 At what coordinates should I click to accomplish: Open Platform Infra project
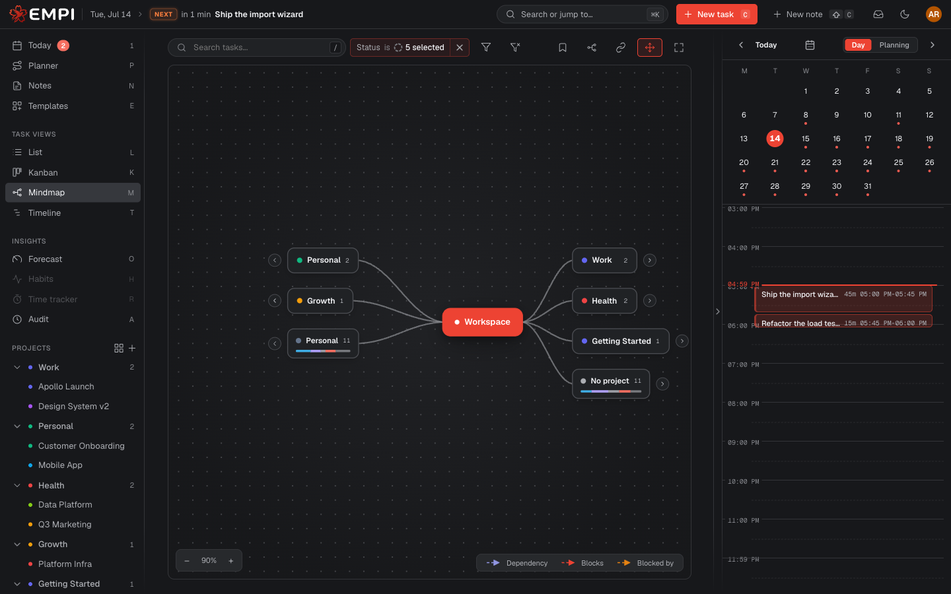[x=65, y=564]
